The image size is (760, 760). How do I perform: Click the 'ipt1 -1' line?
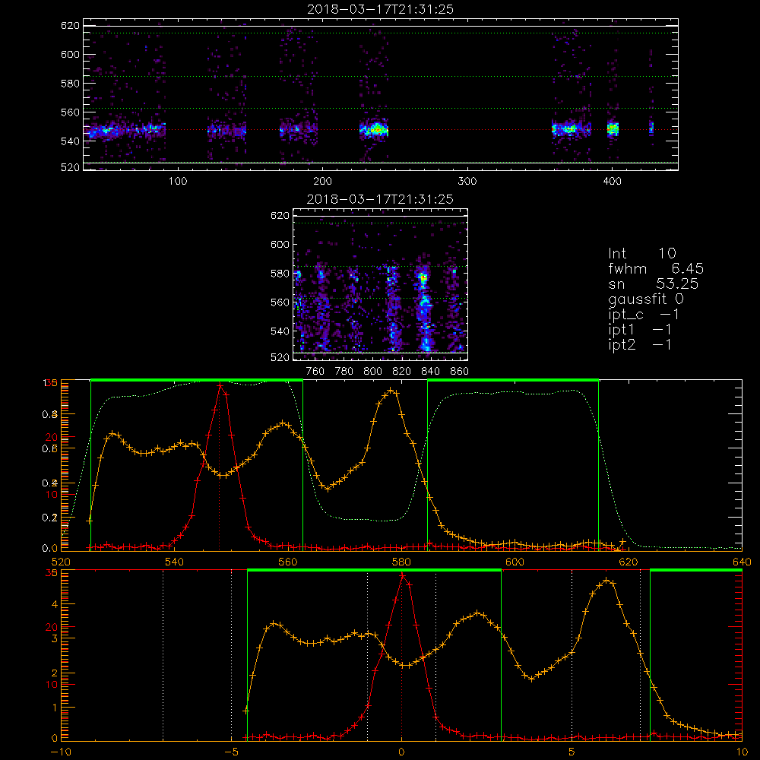640,330
